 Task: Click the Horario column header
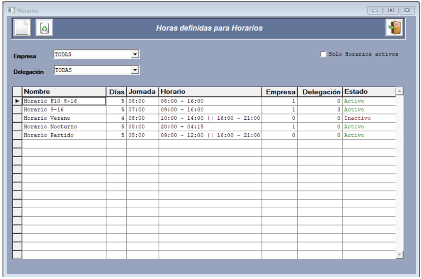[210, 92]
